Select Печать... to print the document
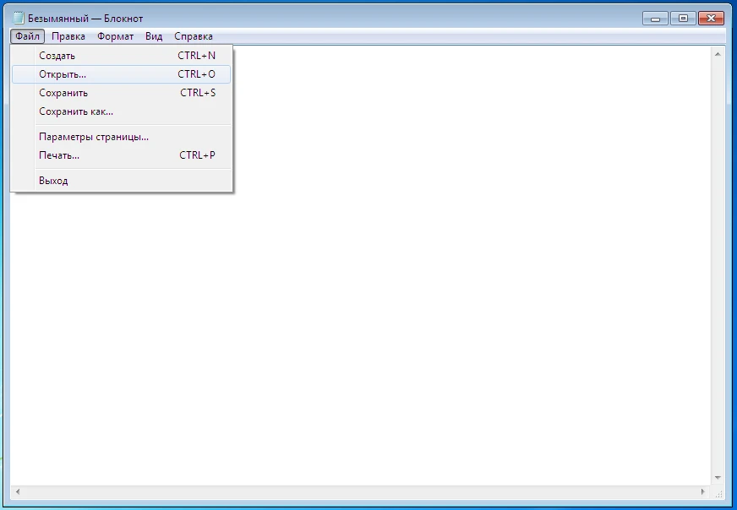The image size is (737, 510). pyautogui.click(x=59, y=155)
